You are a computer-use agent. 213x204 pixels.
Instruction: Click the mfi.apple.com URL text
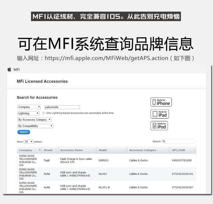click(x=106, y=58)
